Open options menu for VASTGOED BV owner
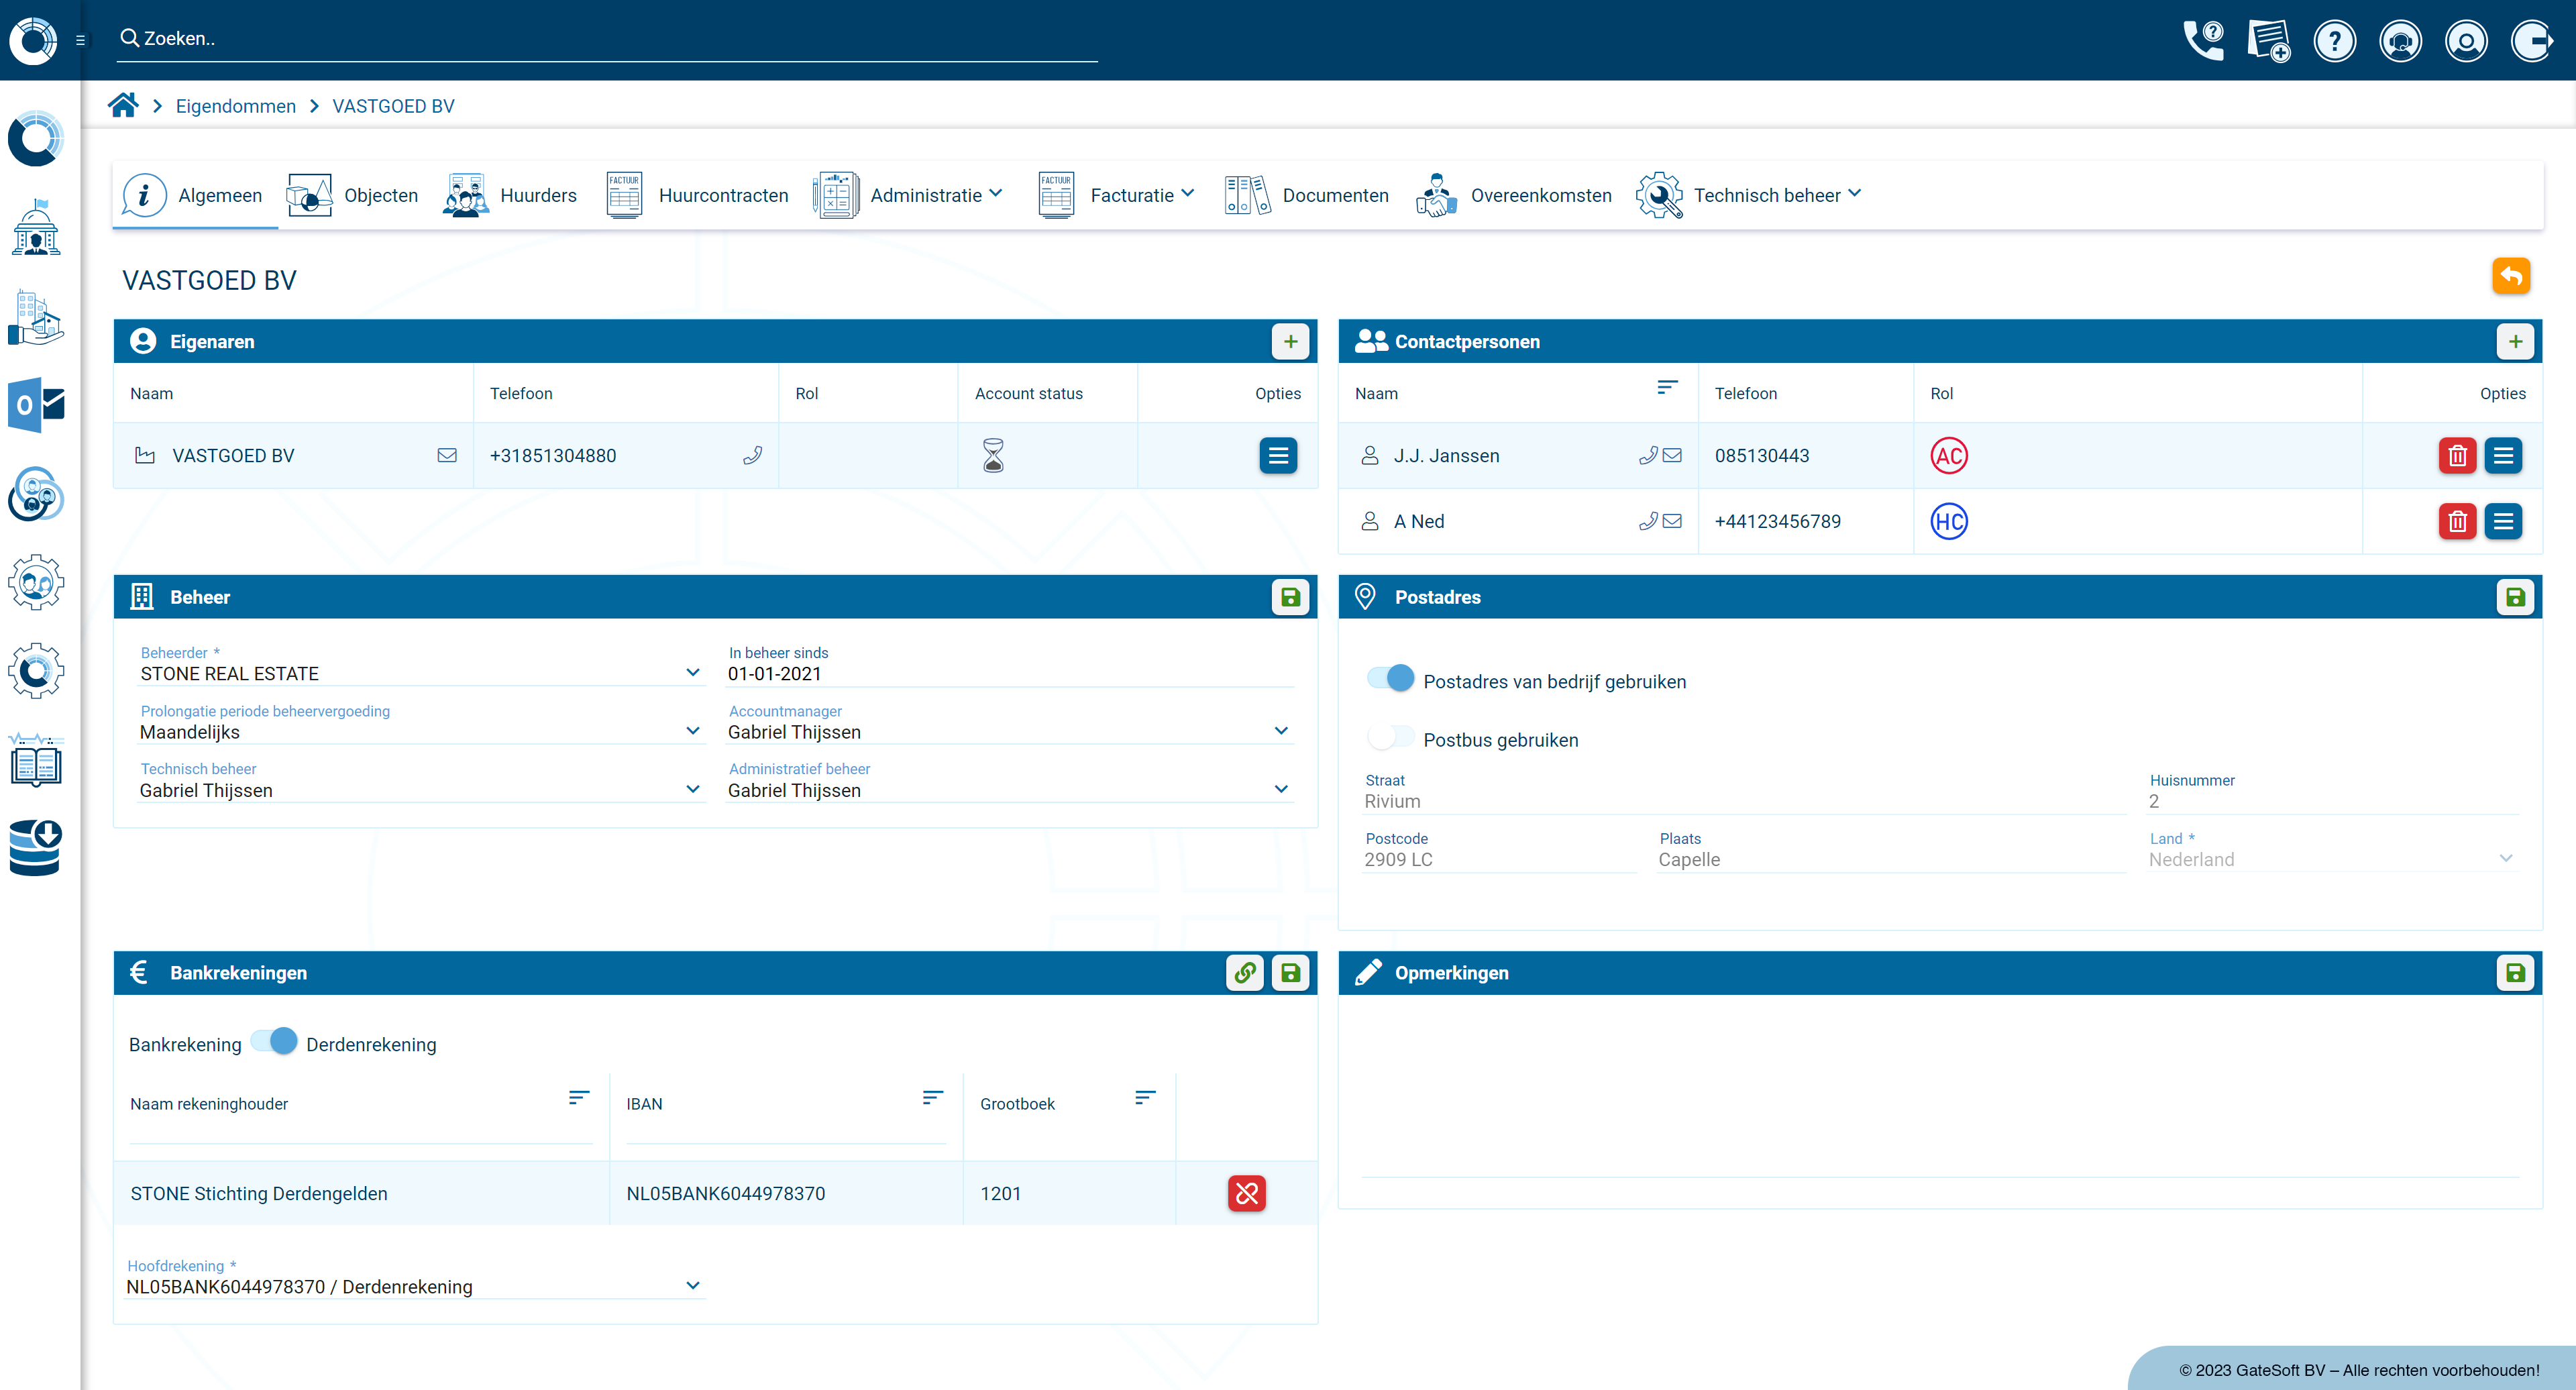2576x1390 pixels. coord(1277,456)
